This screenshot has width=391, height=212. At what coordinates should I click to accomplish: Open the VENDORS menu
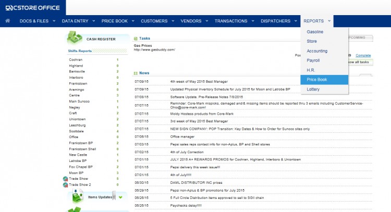coord(191,21)
